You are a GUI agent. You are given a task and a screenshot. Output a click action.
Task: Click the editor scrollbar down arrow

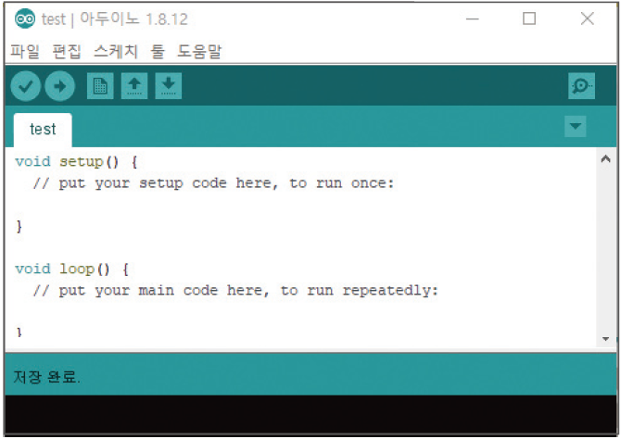pos(606,339)
